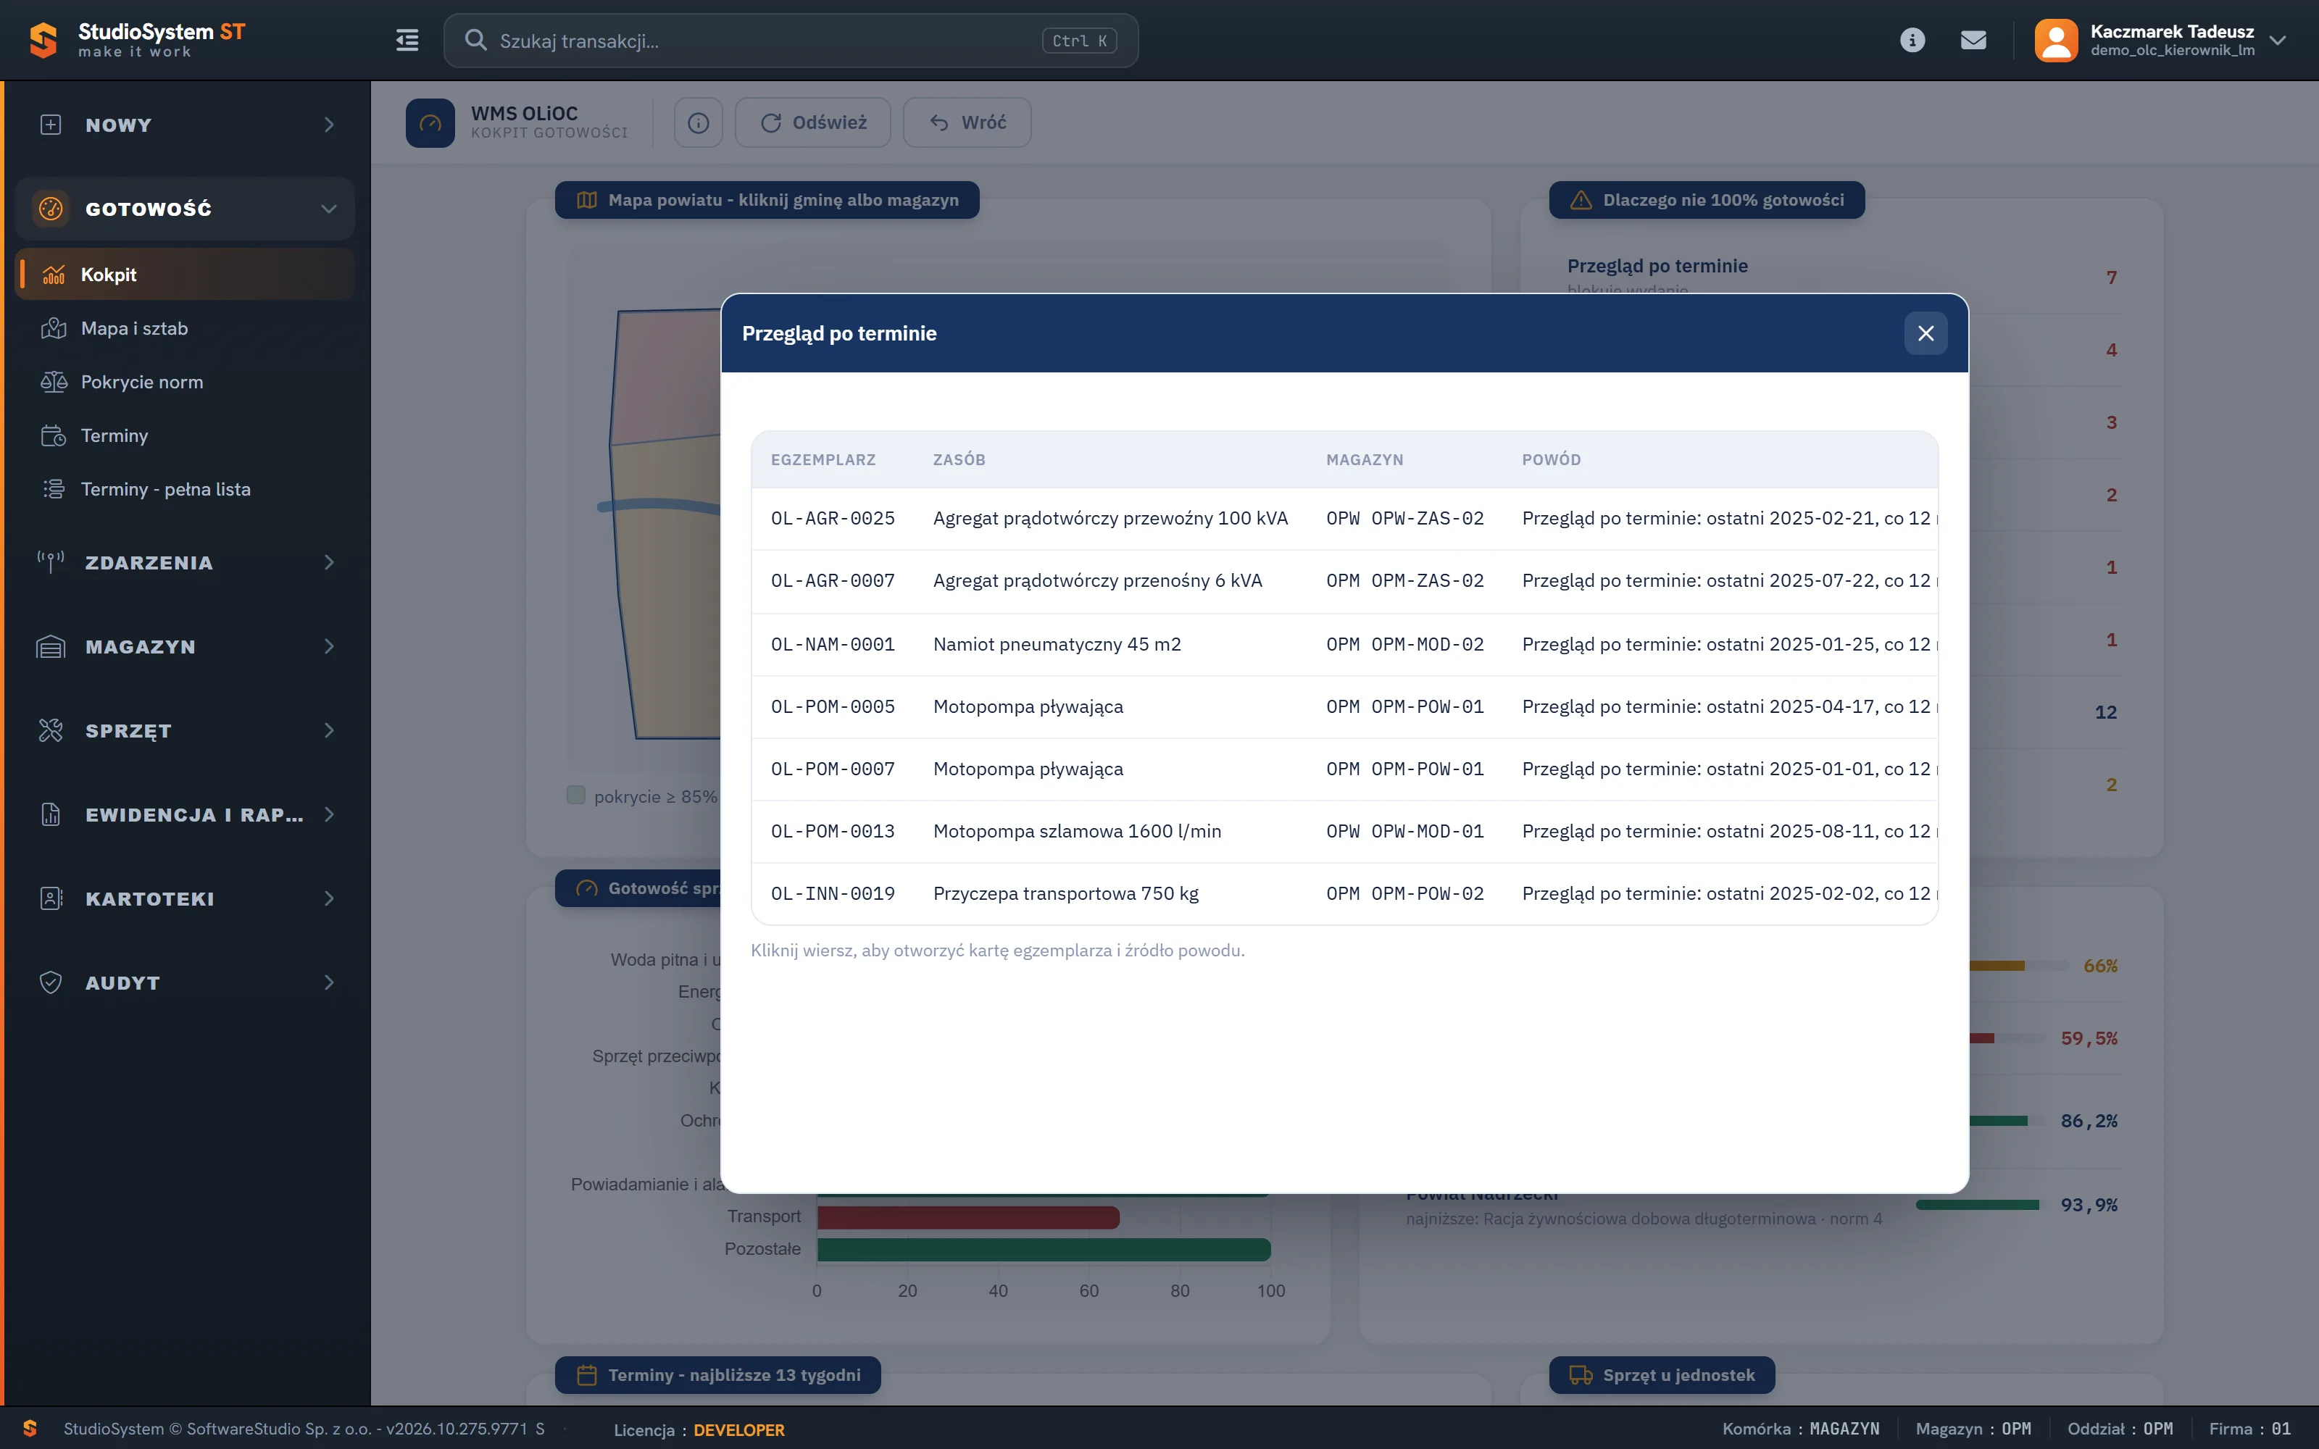Viewport: 2319px width, 1449px height.
Task: Click Terminy - najbliższe 13 tygodni header
Action: pos(717,1375)
